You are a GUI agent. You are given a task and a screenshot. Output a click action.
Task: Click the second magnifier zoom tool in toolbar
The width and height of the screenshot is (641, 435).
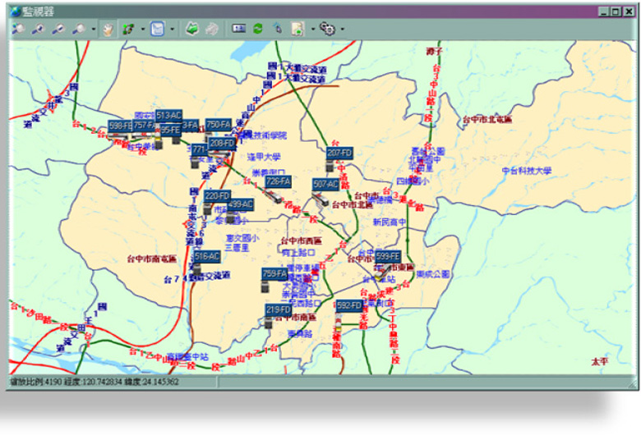pyautogui.click(x=39, y=29)
